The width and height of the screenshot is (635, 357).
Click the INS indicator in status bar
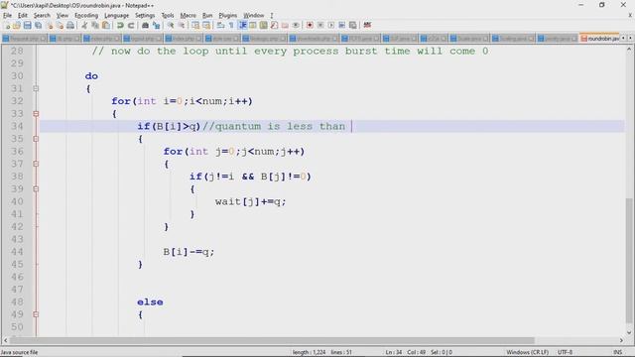(x=617, y=352)
